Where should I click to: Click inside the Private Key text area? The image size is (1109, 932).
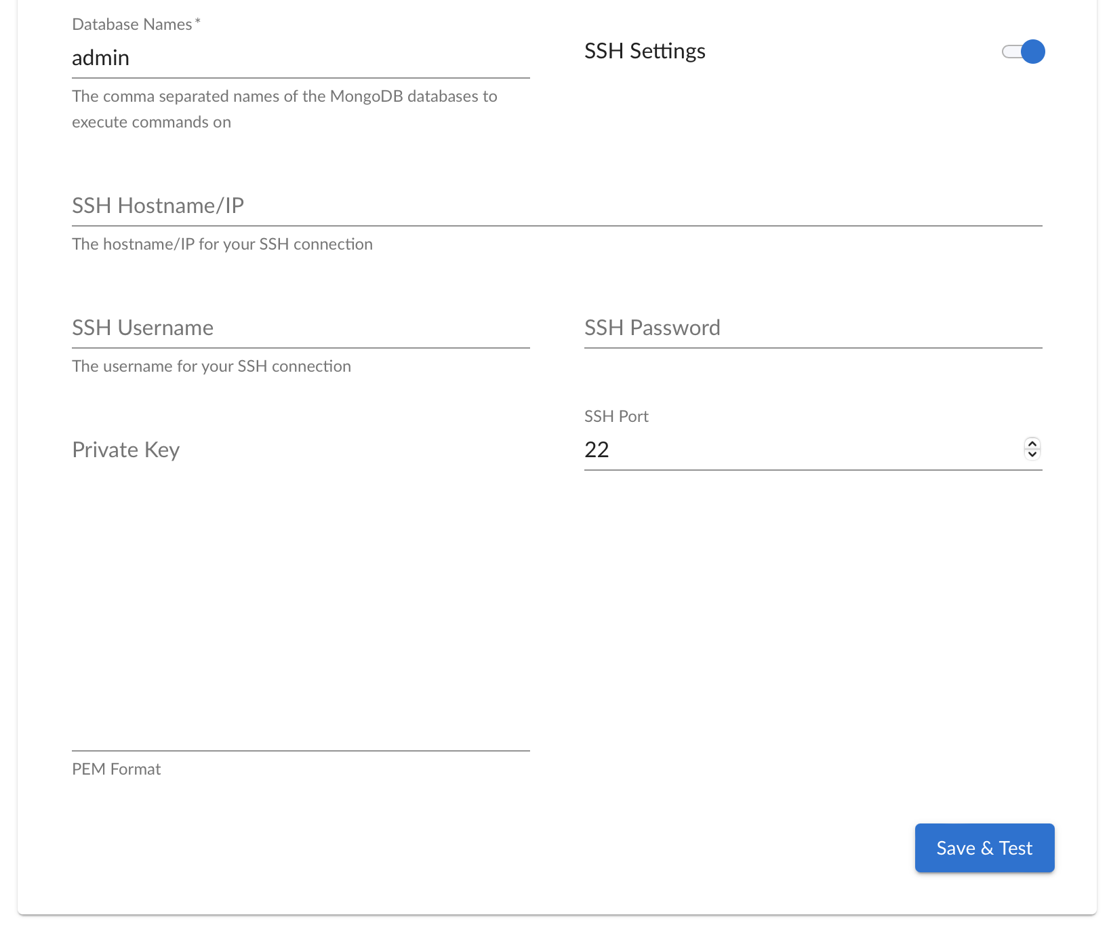tap(300, 597)
